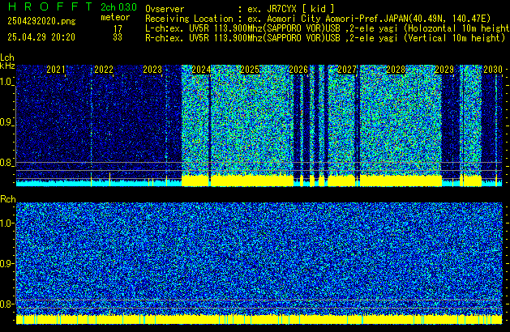Click the Rch 0.9 frequency label
Viewport: 510px width, 332px height.
[6, 263]
